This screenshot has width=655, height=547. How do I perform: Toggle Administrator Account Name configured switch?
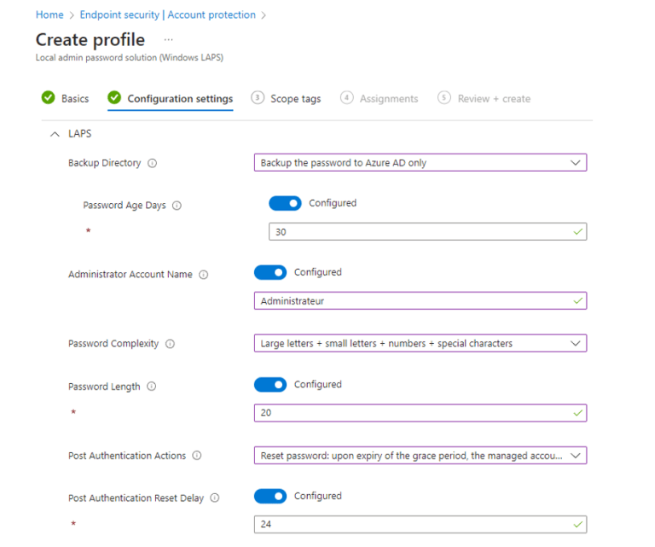pyautogui.click(x=270, y=272)
